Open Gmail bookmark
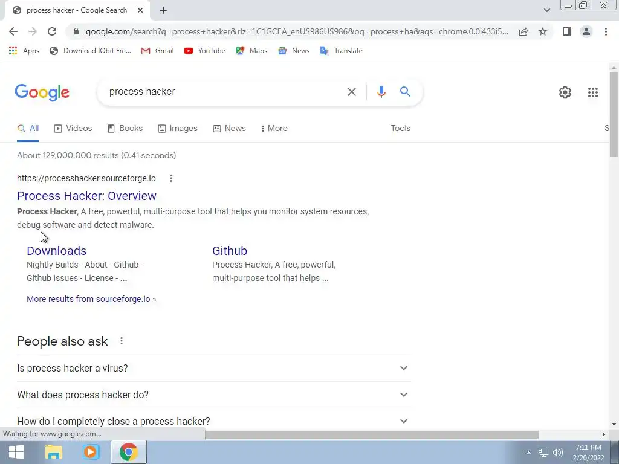 (x=157, y=51)
